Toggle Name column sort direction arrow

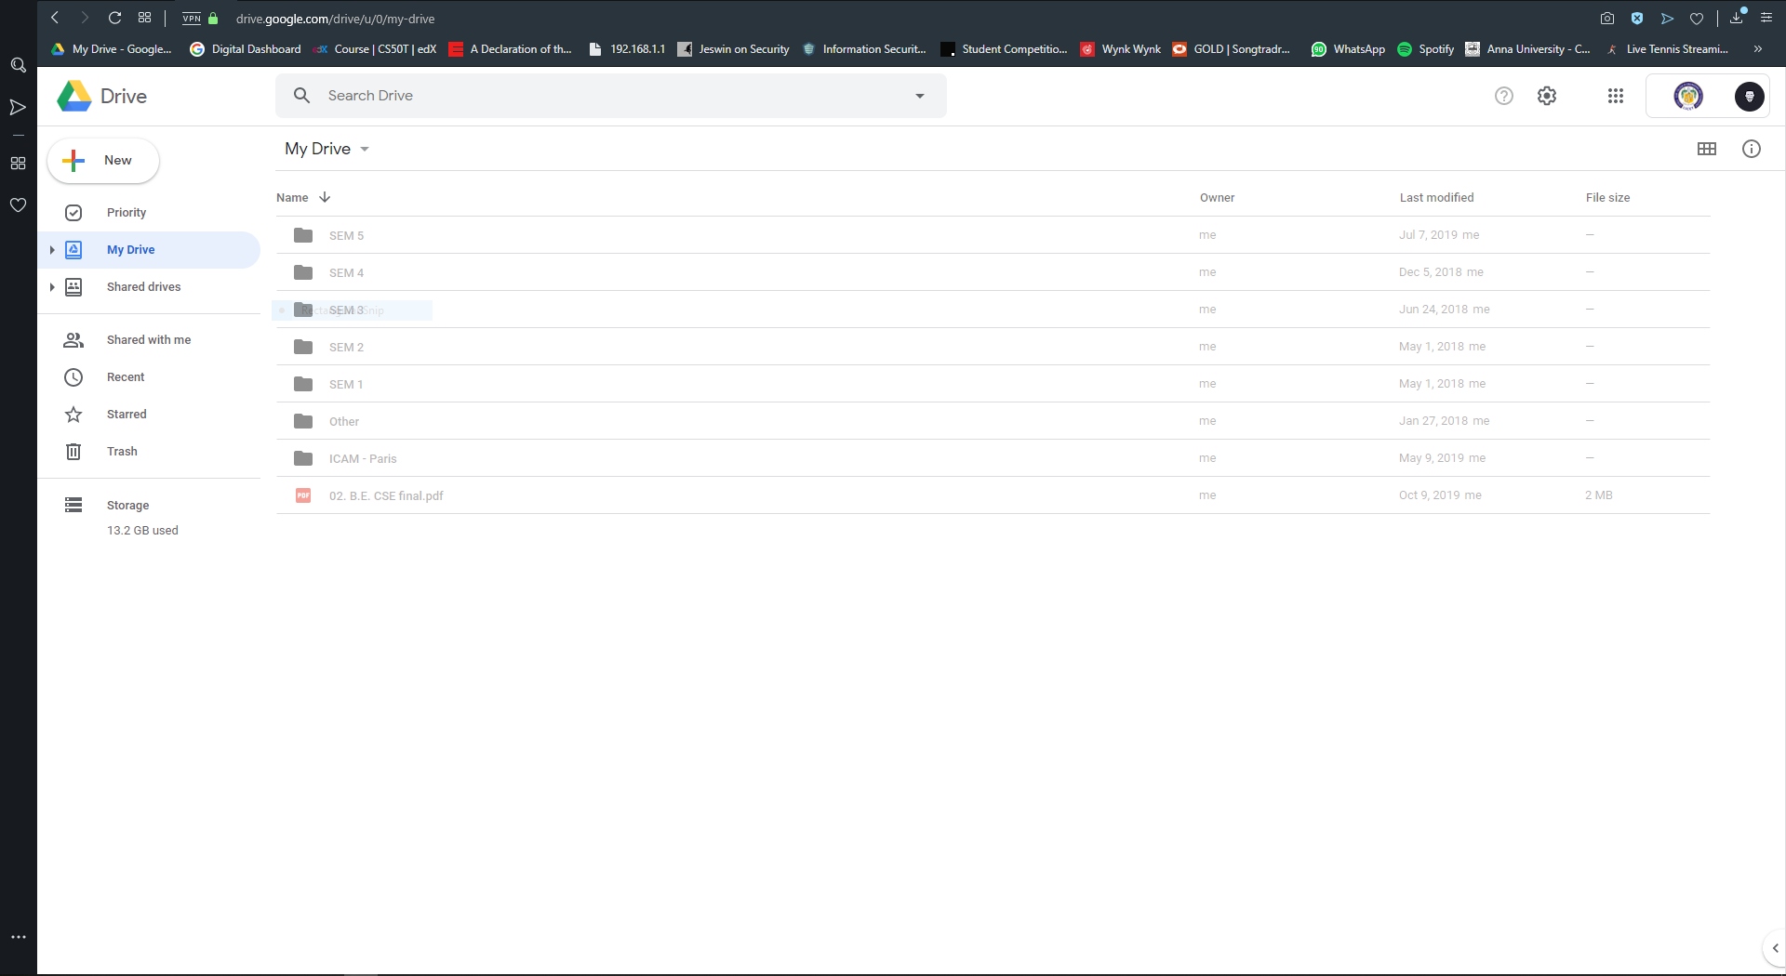(x=325, y=197)
